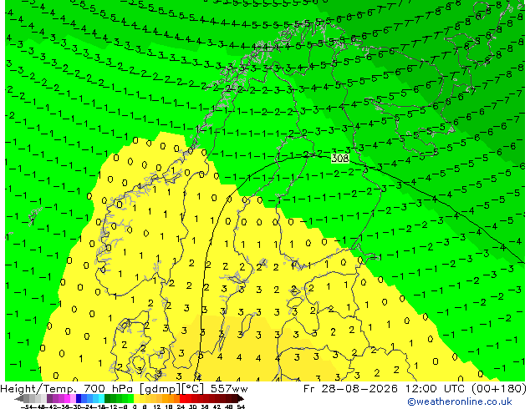Pick the dark purple legend swatch at -42
530x409 pixels.
click(49, 399)
